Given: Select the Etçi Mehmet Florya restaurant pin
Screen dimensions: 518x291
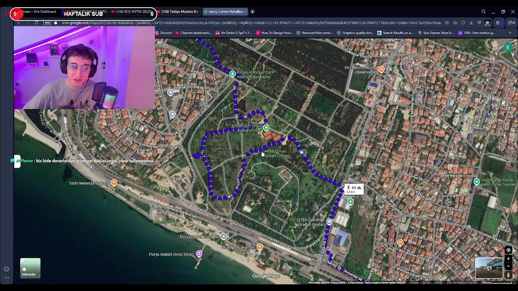Looking at the screenshot, I should [x=381, y=70].
